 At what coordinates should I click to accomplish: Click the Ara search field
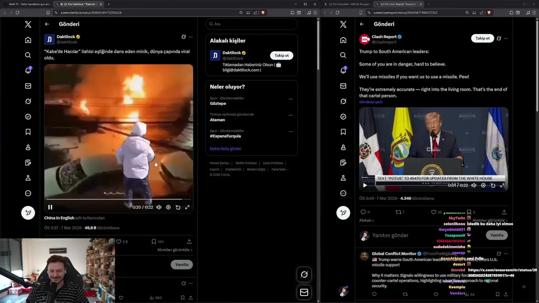click(x=251, y=24)
